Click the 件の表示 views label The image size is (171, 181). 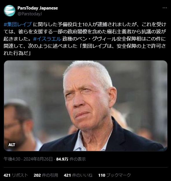click(x=78, y=159)
